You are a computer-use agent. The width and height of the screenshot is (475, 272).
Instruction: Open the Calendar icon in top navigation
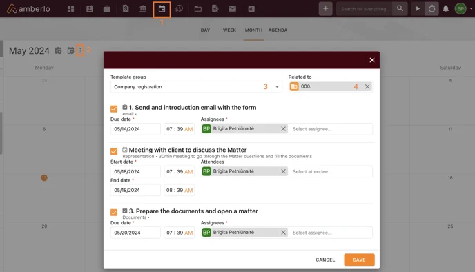point(162,9)
